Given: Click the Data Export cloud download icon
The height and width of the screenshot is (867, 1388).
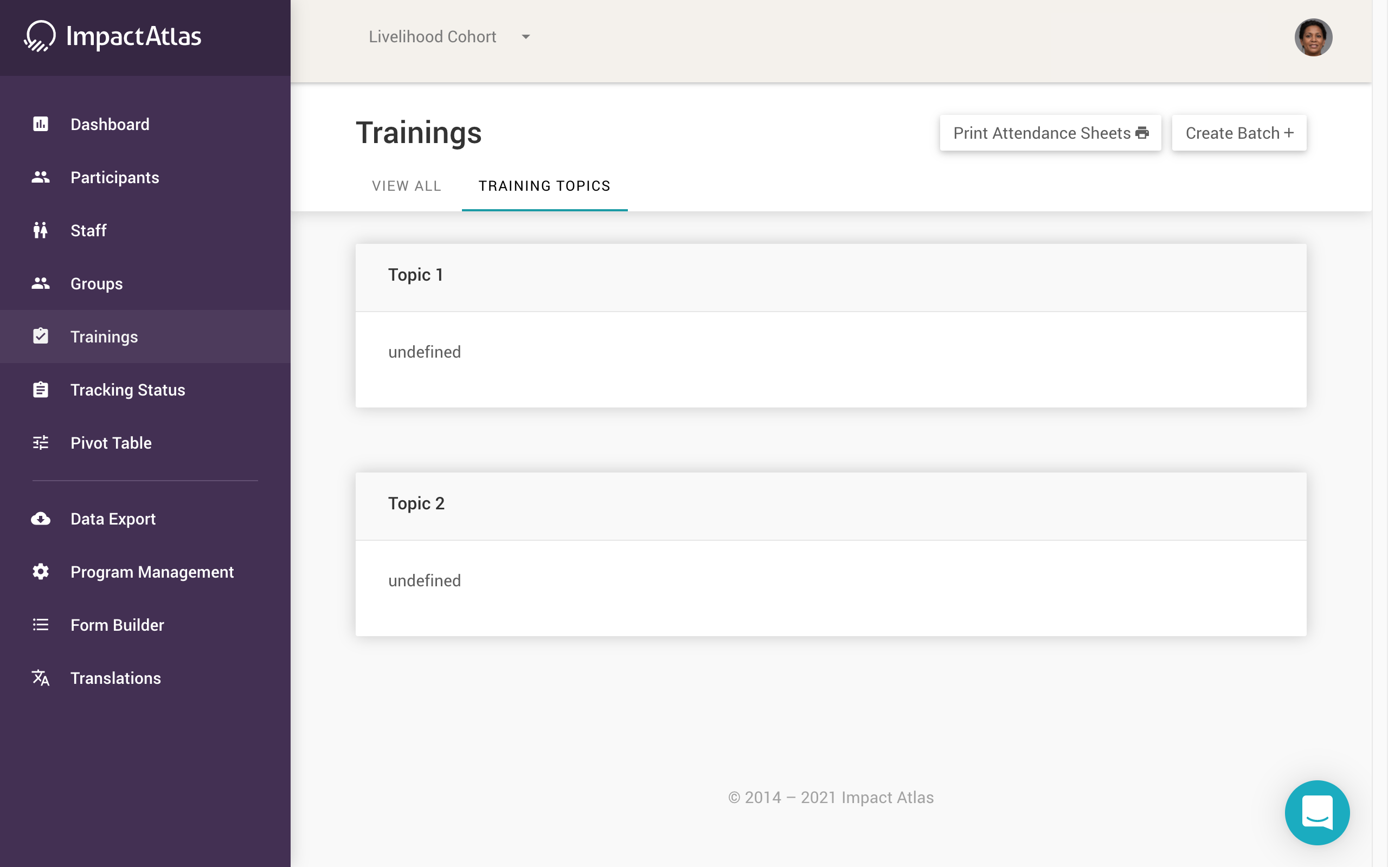Looking at the screenshot, I should click(x=40, y=519).
